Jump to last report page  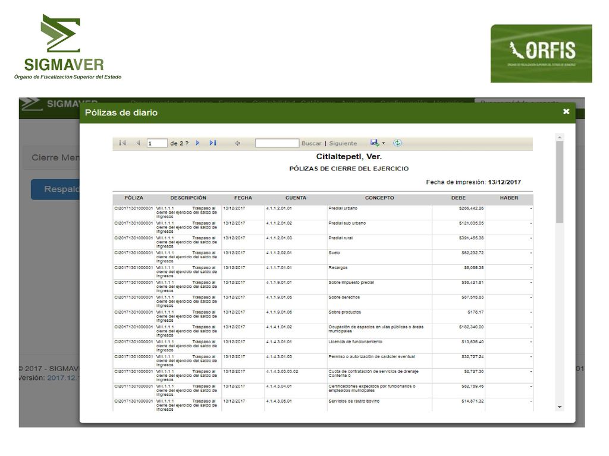pyautogui.click(x=213, y=143)
